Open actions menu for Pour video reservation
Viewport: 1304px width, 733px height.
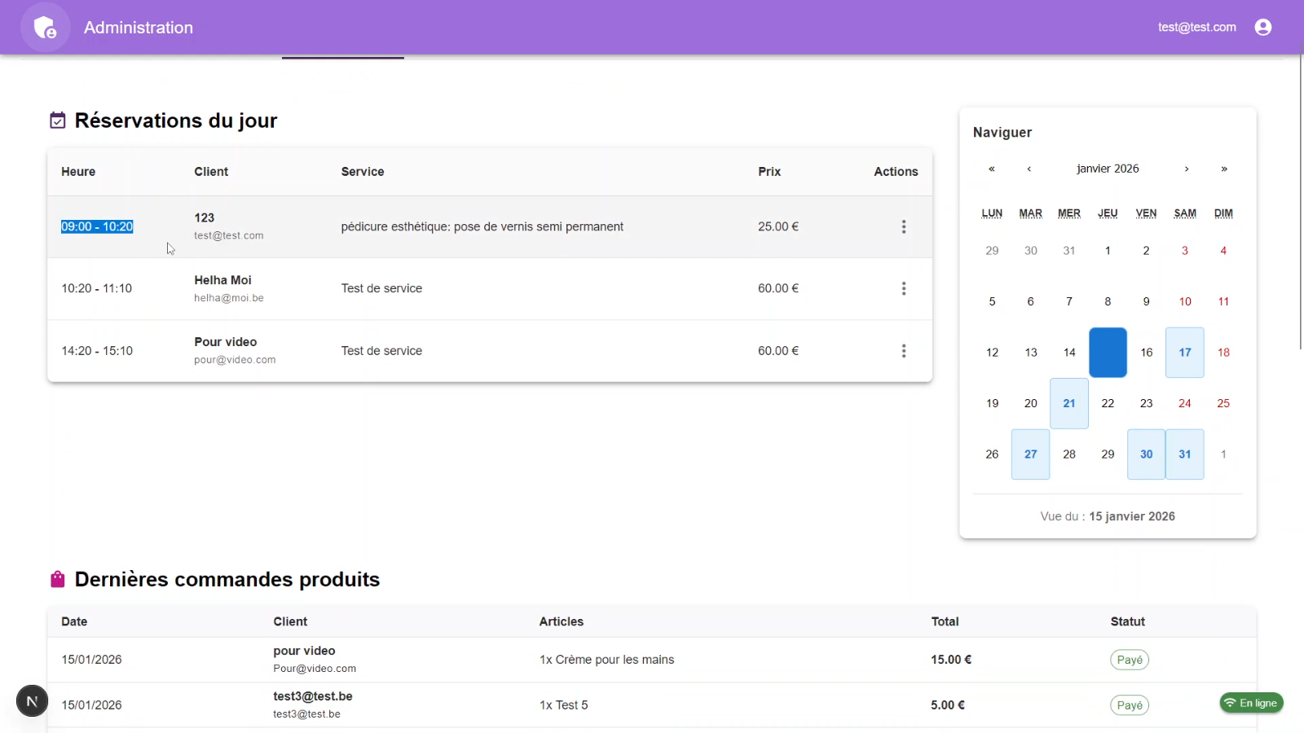[x=903, y=351]
